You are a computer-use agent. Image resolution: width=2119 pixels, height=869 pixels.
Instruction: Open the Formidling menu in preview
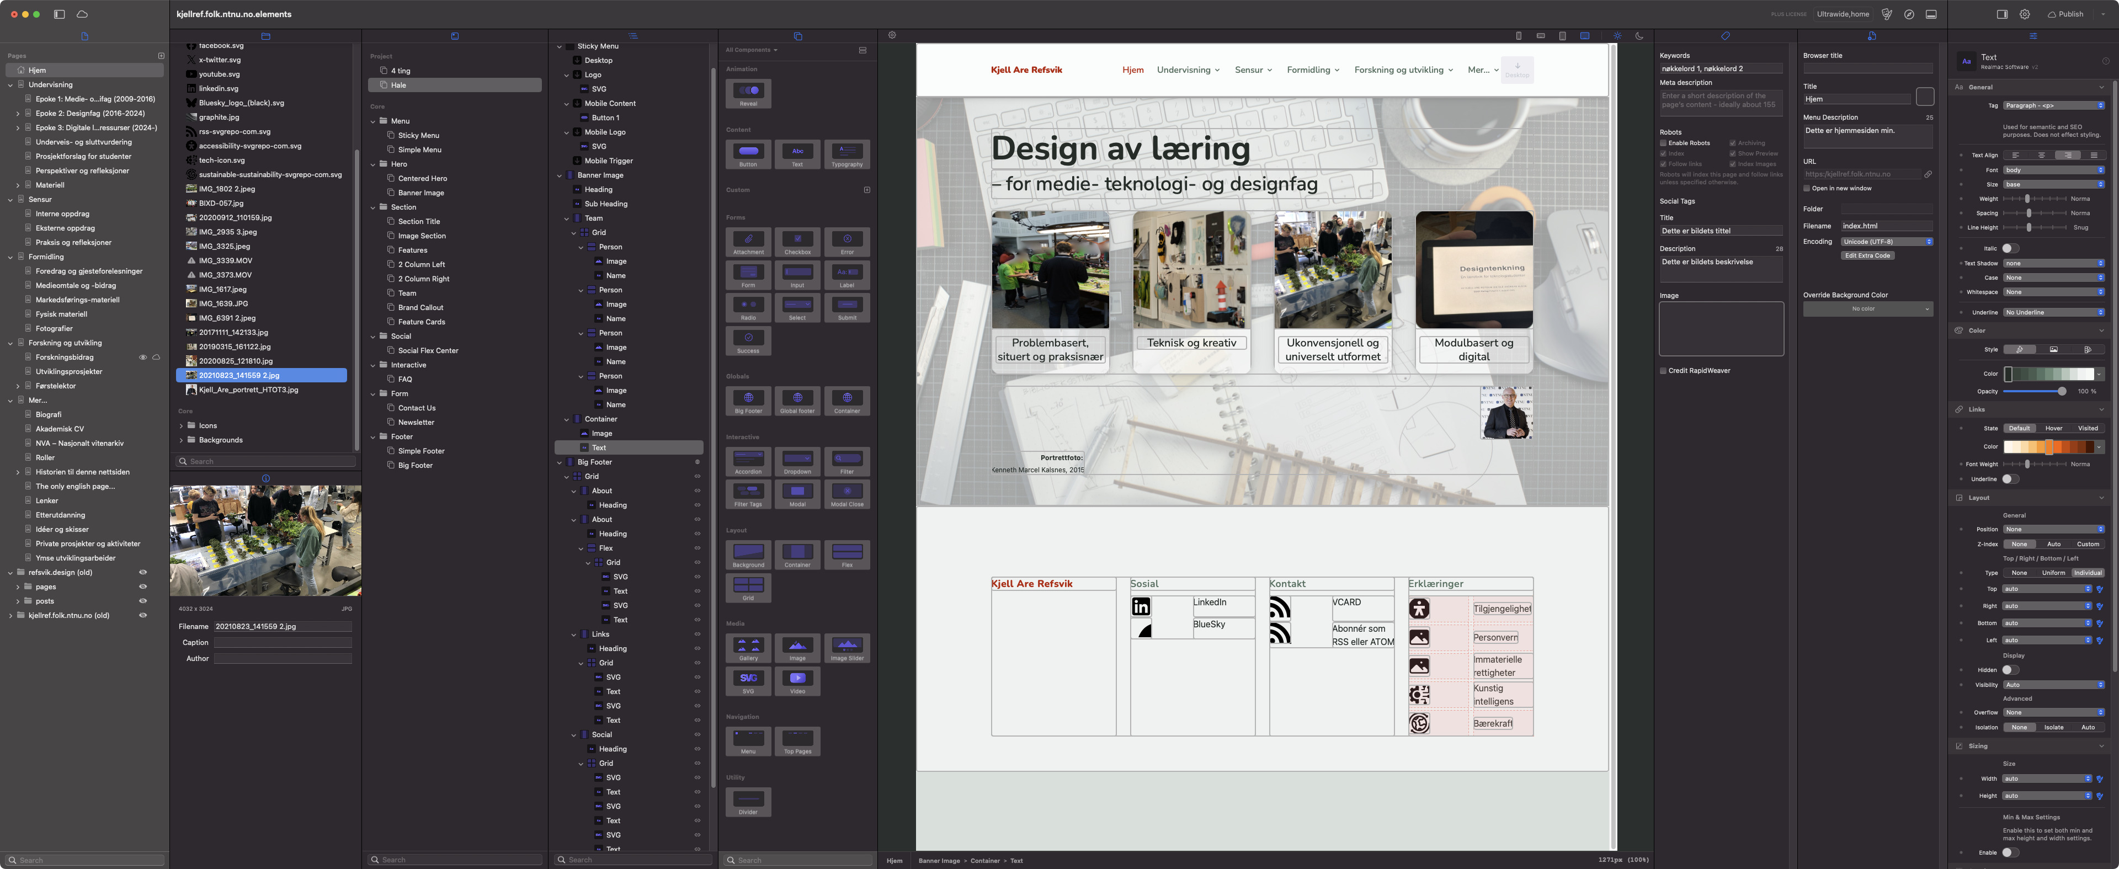click(x=1313, y=70)
